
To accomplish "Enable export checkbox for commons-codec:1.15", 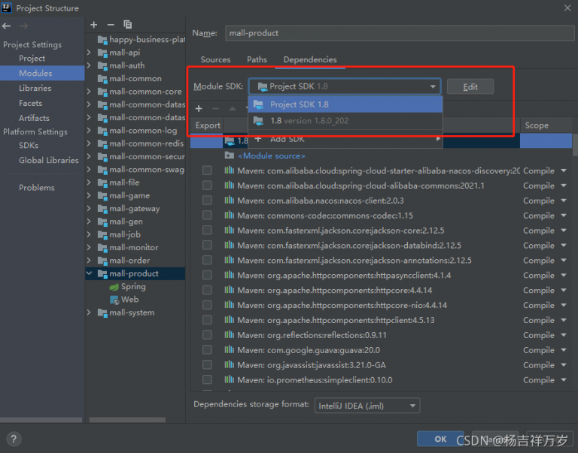I will coord(207,216).
